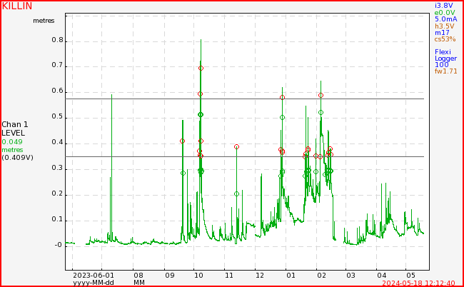
Task: Click the green marker on the November spike
Action: [x=236, y=194]
